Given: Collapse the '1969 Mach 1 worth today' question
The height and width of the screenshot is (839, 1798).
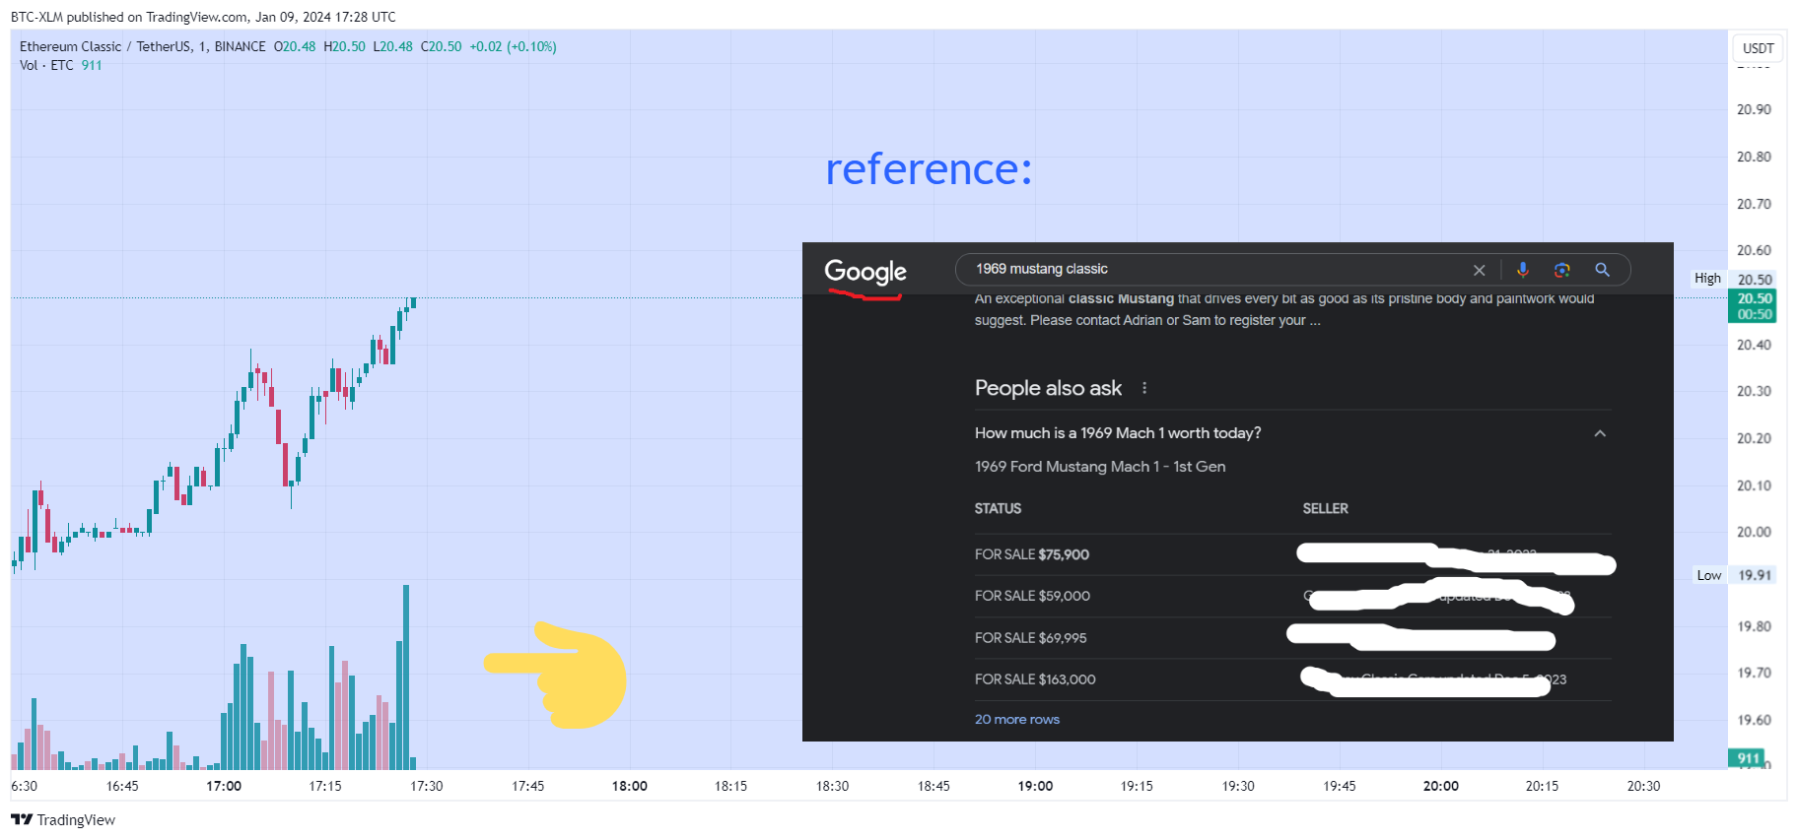Looking at the screenshot, I should pyautogui.click(x=1600, y=433).
